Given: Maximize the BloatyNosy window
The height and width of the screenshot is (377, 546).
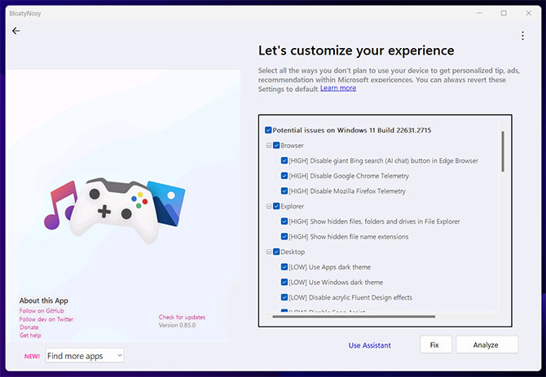Looking at the screenshot, I should [504, 13].
